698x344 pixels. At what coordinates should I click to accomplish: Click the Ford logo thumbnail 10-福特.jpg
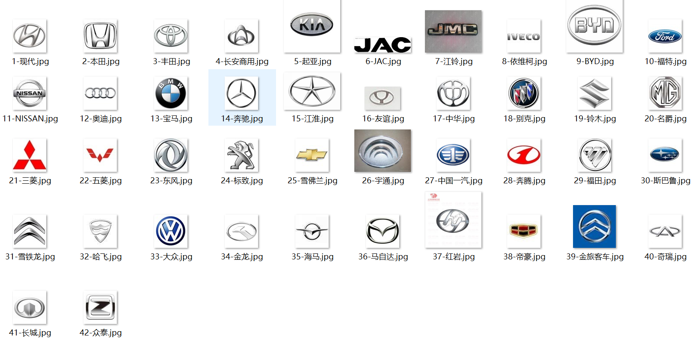tap(665, 36)
